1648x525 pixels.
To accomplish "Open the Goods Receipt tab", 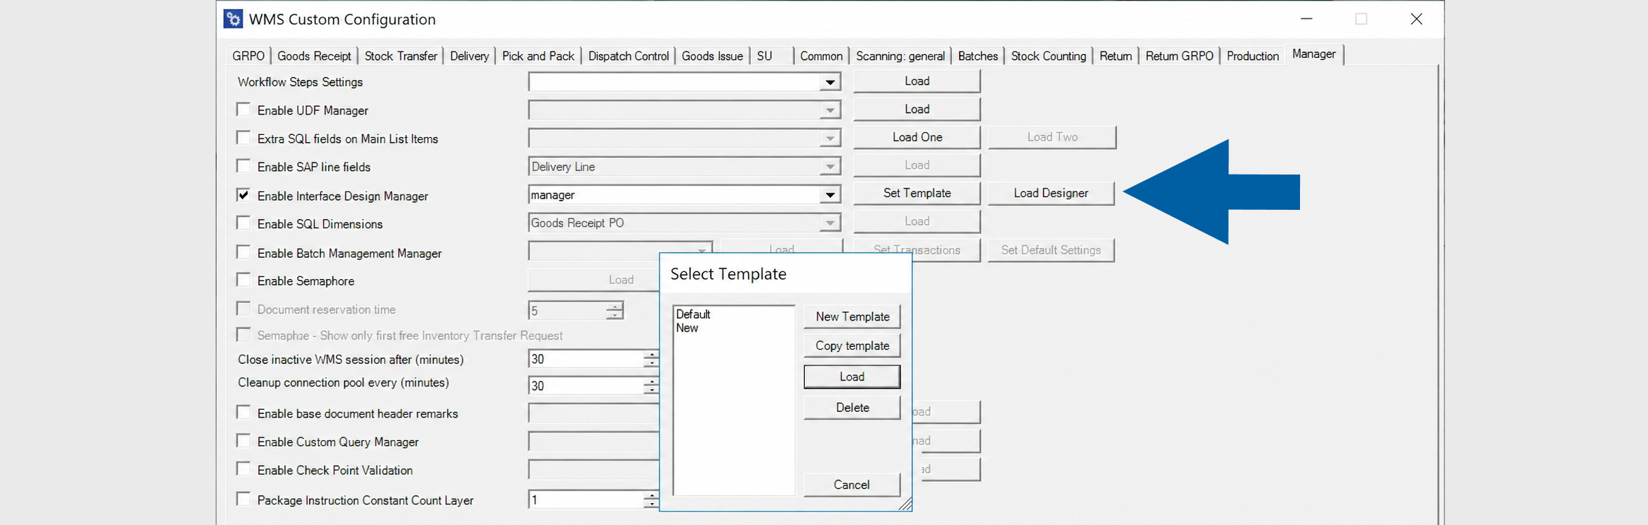I will (x=314, y=56).
